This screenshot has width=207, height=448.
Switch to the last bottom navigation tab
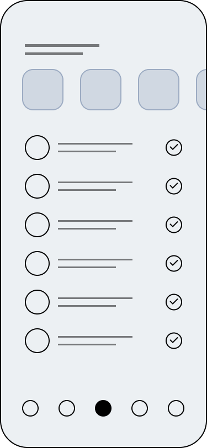click(x=176, y=408)
